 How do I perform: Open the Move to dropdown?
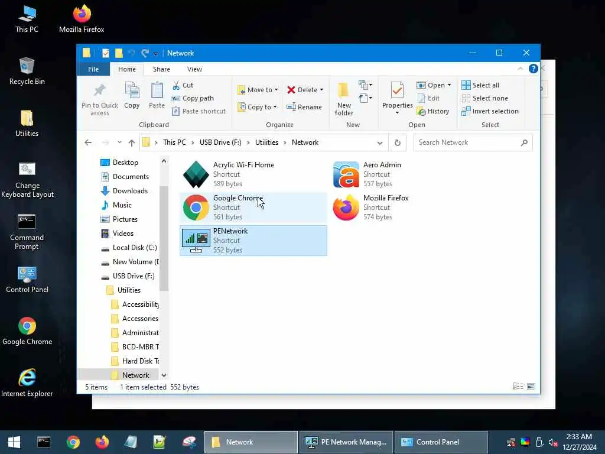tap(258, 90)
